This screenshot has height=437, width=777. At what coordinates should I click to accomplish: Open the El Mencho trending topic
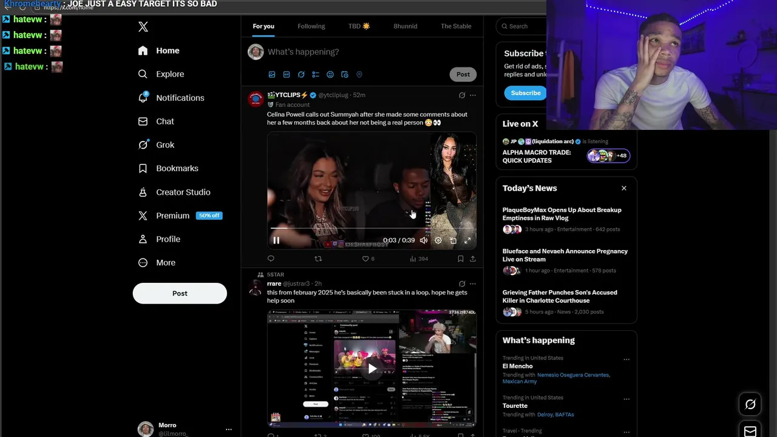tap(518, 366)
